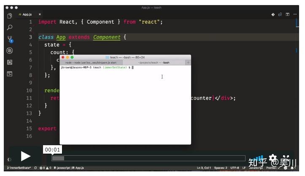Click the git diamond icon in editor toolbar
Image resolution: width=305 pixels, height=176 pixels.
pos(273,14)
